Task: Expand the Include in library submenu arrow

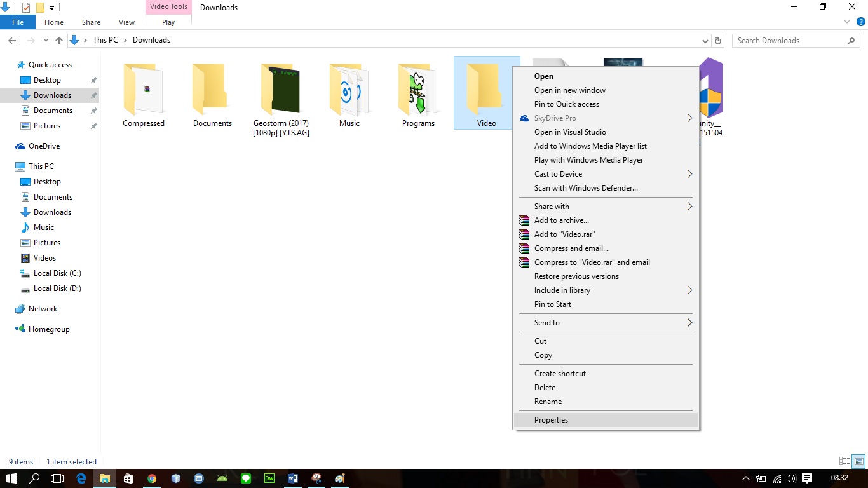Action: (689, 290)
